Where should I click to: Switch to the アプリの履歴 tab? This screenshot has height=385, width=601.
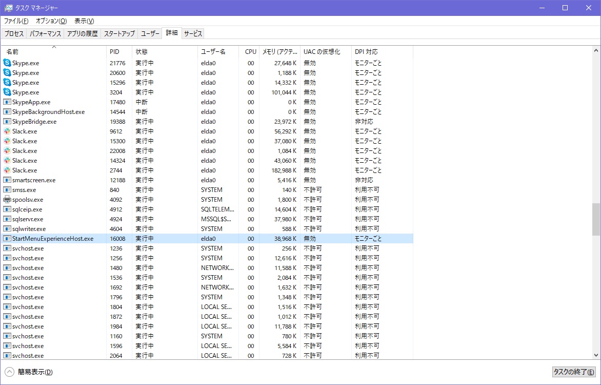pos(83,33)
